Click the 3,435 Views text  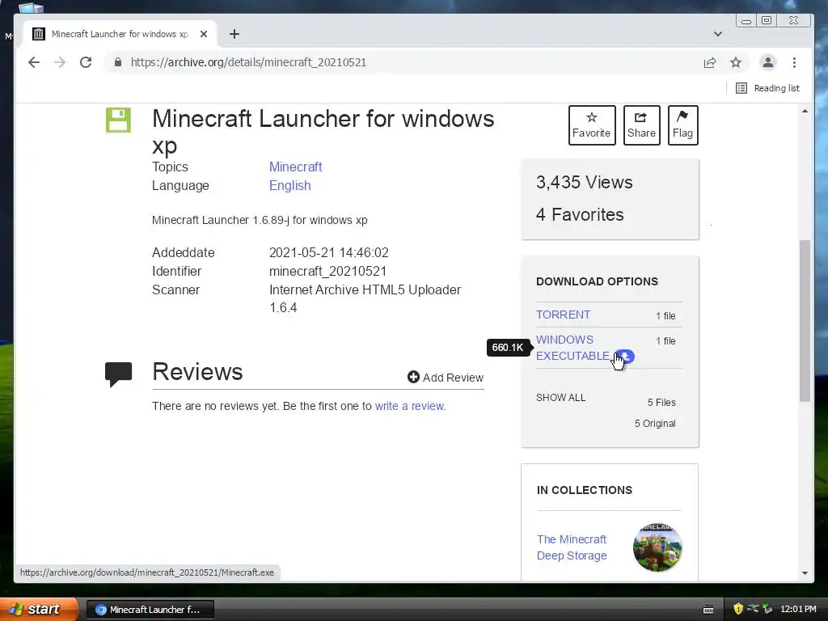(584, 182)
